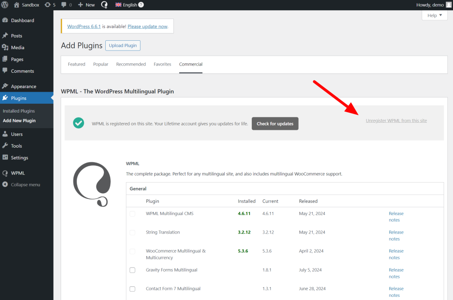
Task: Click the Tools wrench icon
Action: (5, 146)
